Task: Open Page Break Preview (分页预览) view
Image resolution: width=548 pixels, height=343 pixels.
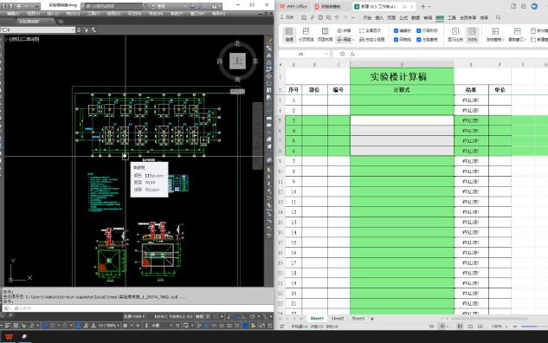Action: click(306, 35)
